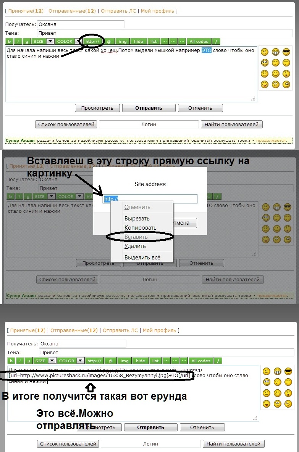Insert surprised smiley in bottom screenshot

click(x=288, y=393)
